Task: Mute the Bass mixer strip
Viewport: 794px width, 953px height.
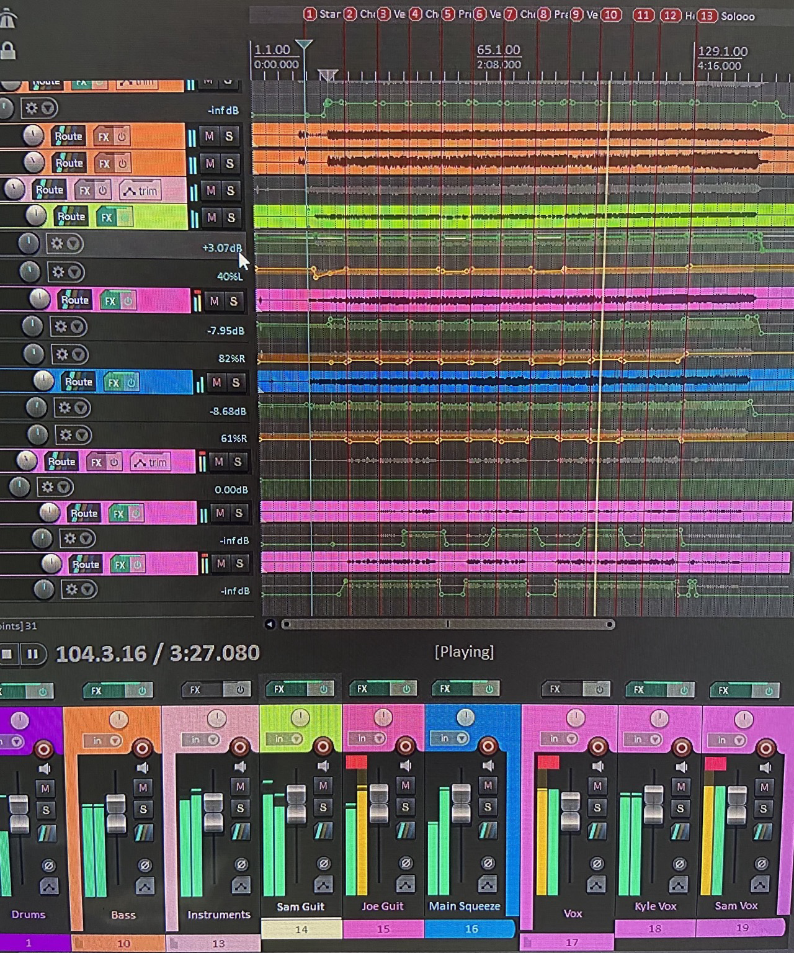Action: [x=143, y=787]
